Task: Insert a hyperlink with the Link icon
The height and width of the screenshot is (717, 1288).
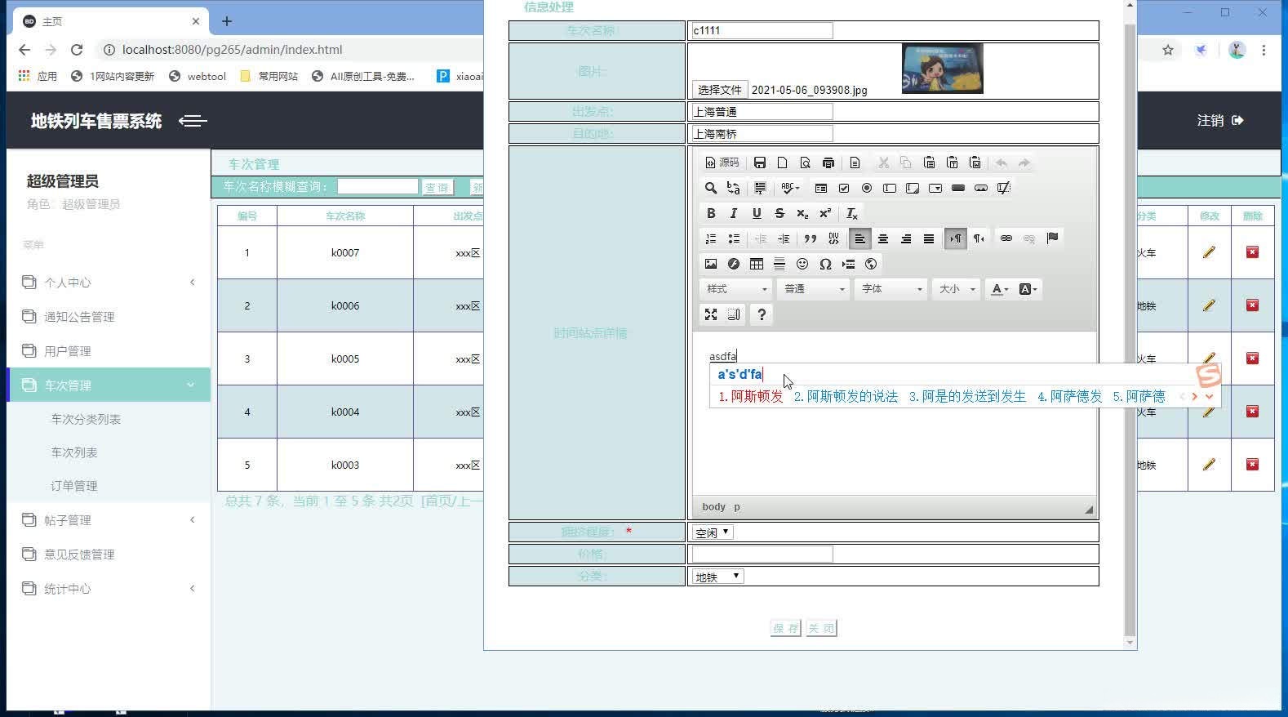Action: pos(1006,238)
